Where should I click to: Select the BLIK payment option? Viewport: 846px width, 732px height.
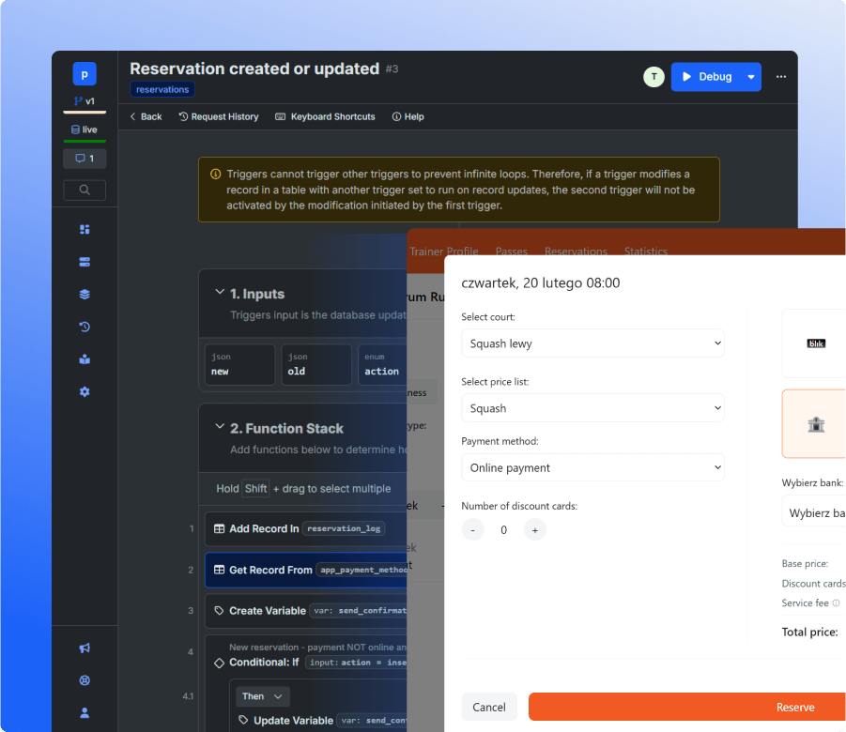815,343
